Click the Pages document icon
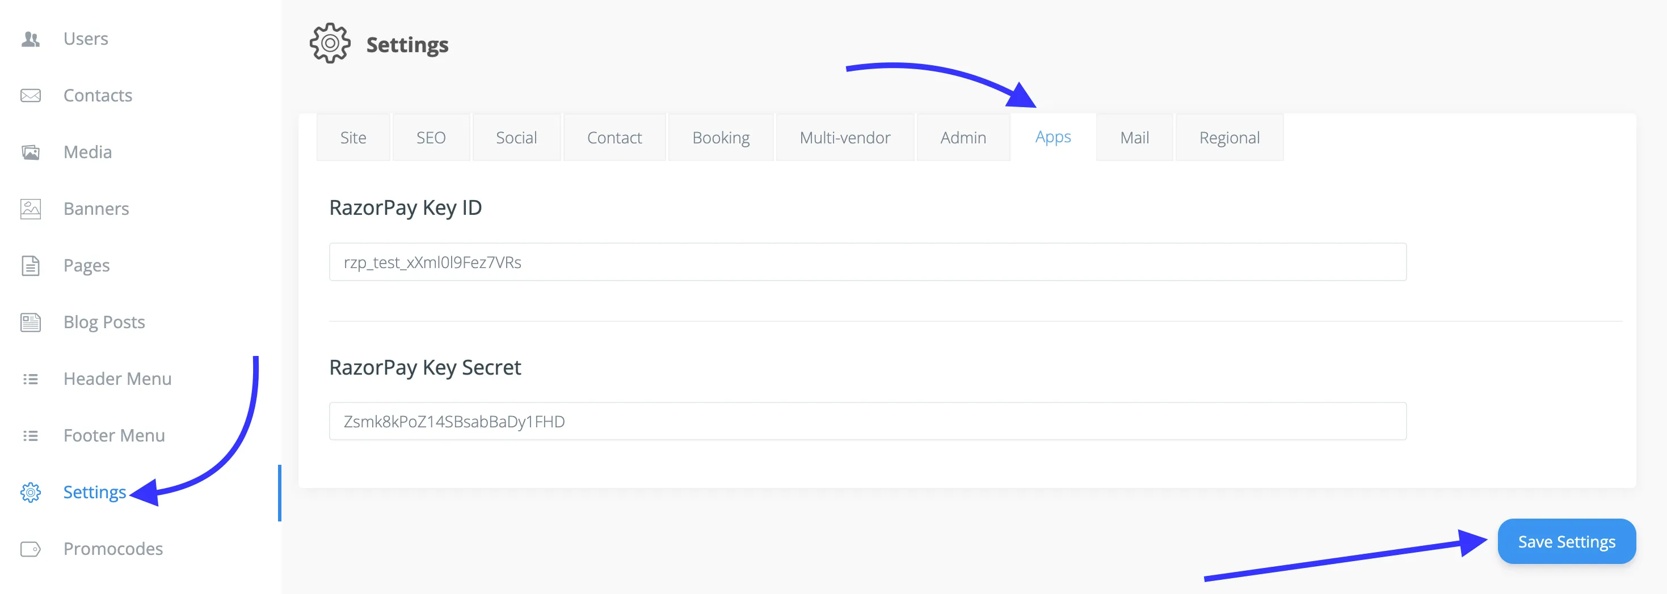 [31, 266]
